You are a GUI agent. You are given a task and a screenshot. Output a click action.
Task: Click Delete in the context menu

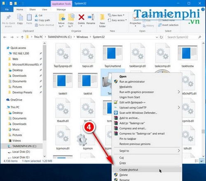147,175
